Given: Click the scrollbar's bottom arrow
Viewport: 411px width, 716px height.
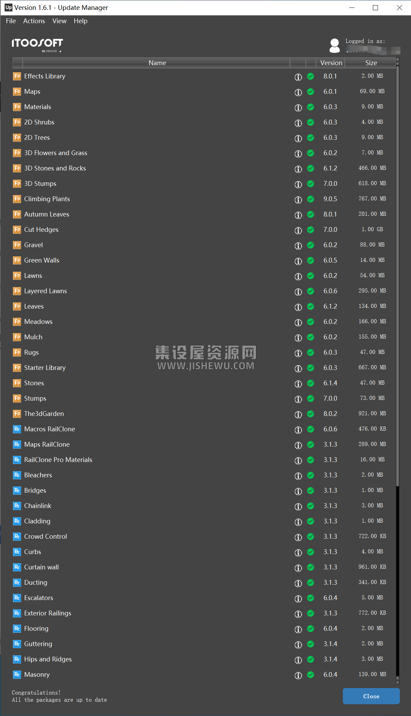Looking at the screenshot, I should pyautogui.click(x=397, y=680).
